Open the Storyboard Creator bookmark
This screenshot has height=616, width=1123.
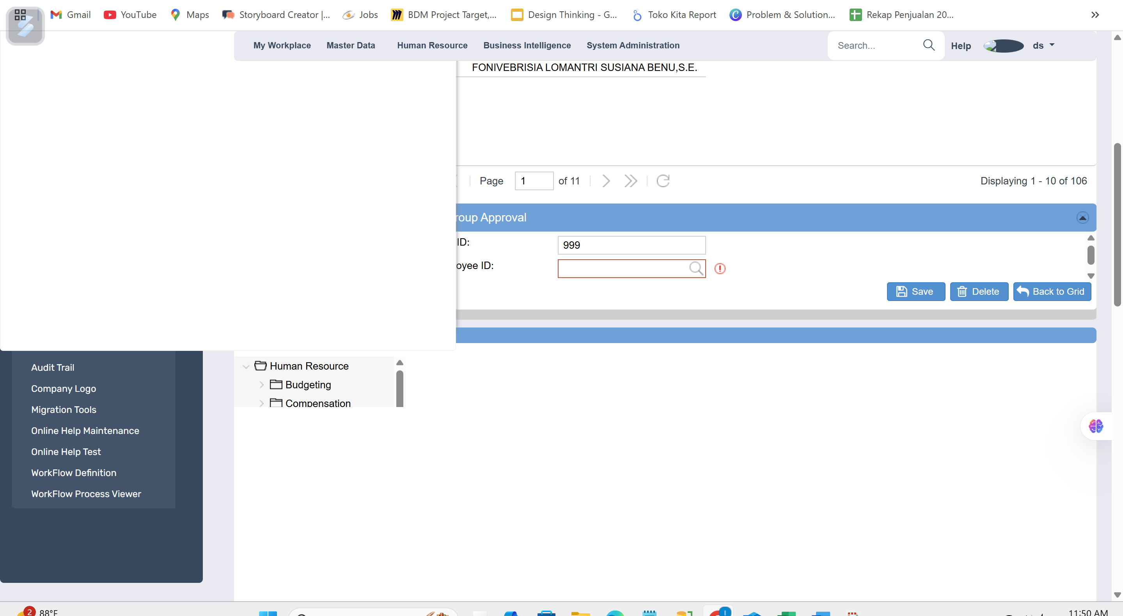tap(276, 15)
